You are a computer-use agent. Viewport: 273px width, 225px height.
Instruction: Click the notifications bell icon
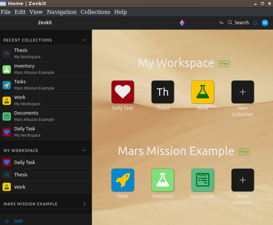point(255,23)
